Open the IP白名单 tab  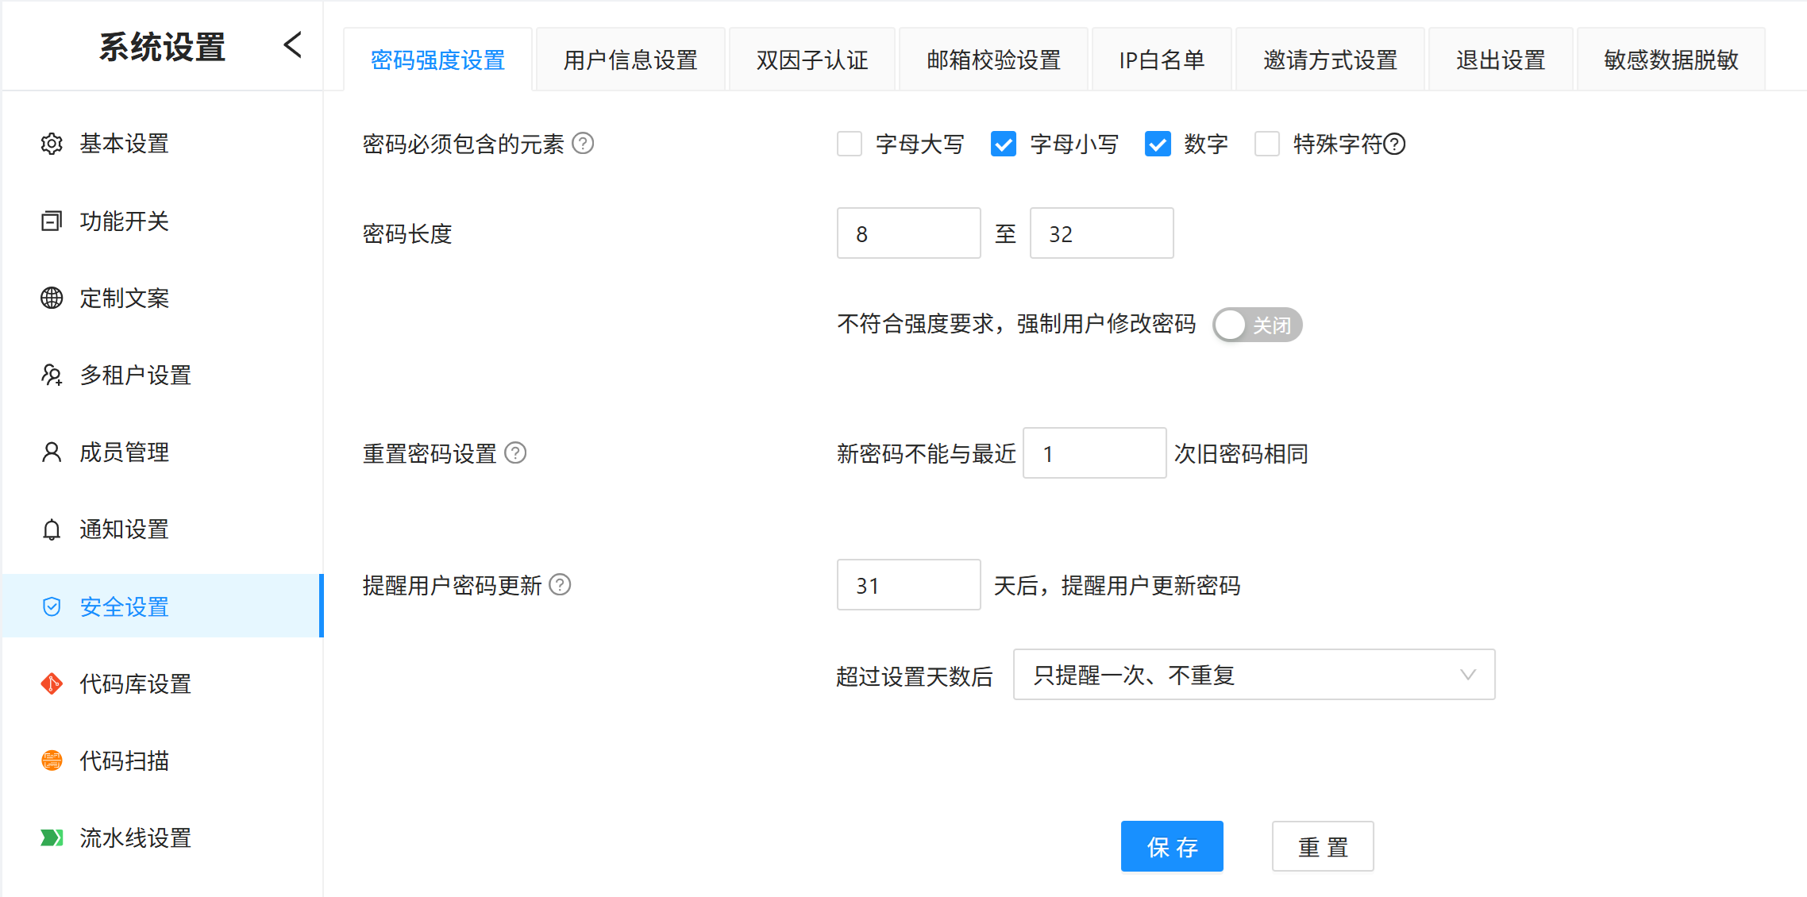[1162, 59]
